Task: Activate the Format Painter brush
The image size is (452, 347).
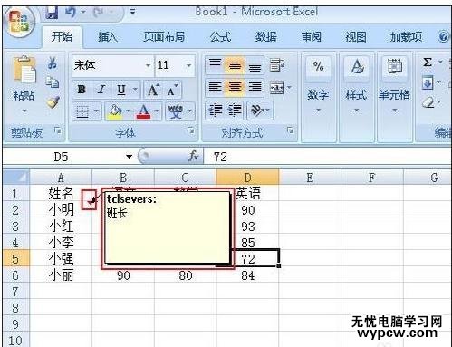Action: tap(53, 102)
